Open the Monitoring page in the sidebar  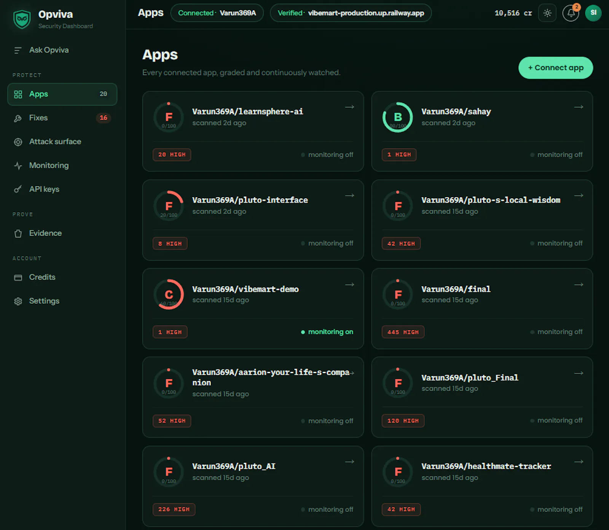62,166
